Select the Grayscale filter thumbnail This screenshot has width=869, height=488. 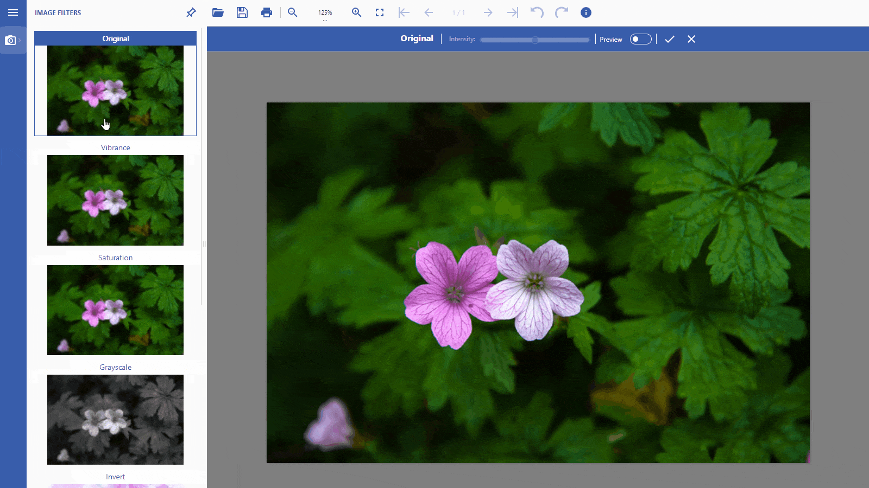[x=115, y=420]
